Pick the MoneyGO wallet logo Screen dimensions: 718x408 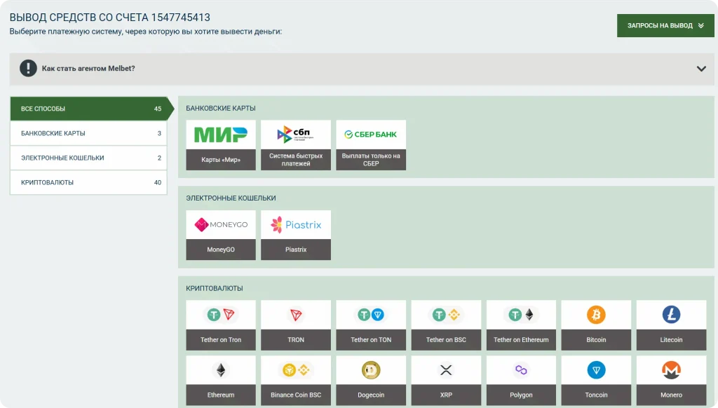[221, 224]
